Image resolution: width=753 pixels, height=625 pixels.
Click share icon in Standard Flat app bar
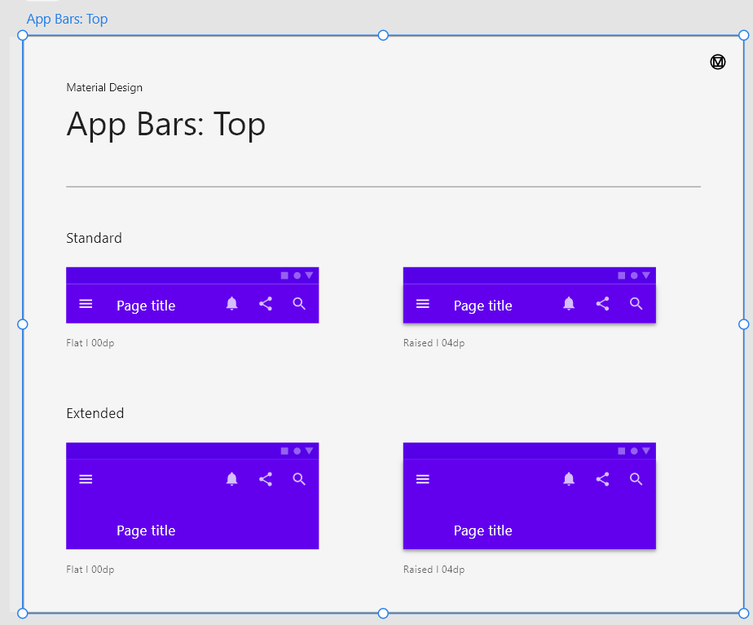[x=266, y=303]
